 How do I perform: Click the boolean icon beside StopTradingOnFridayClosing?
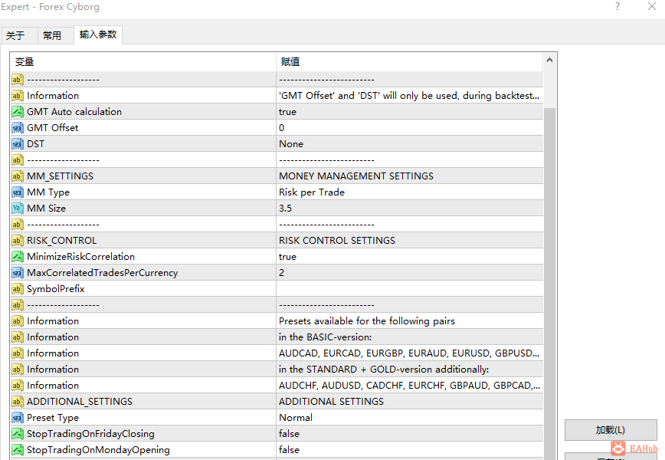tap(18, 434)
